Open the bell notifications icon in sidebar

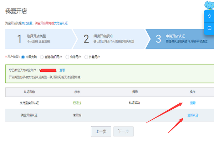(x=209, y=16)
